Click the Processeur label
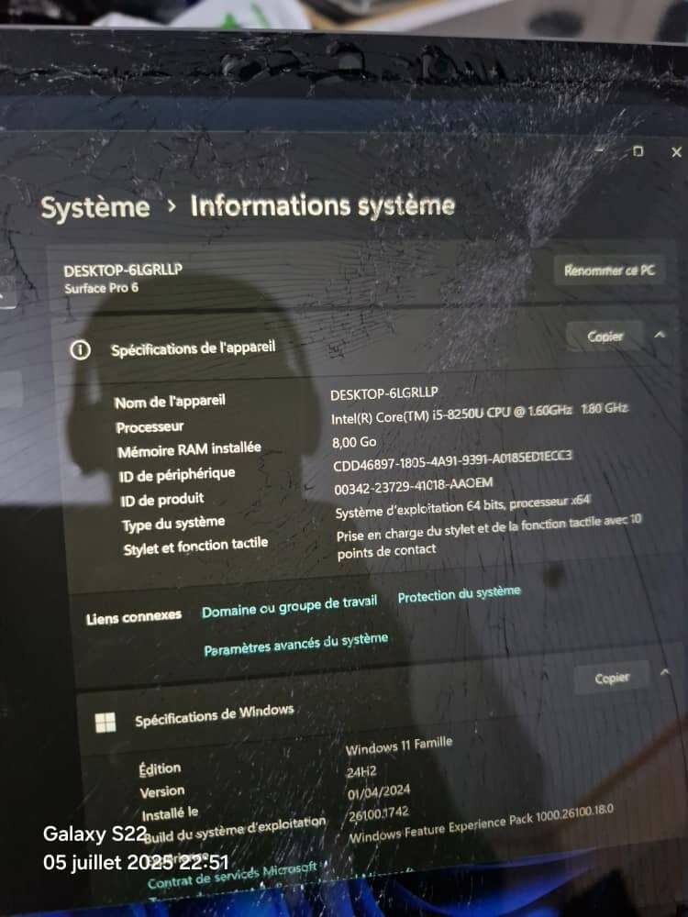This screenshot has height=917, width=688. [x=150, y=427]
